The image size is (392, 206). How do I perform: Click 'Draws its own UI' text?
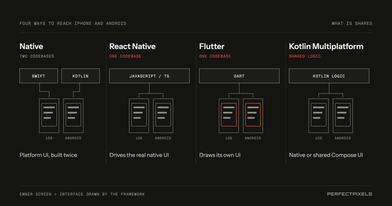[x=220, y=155]
